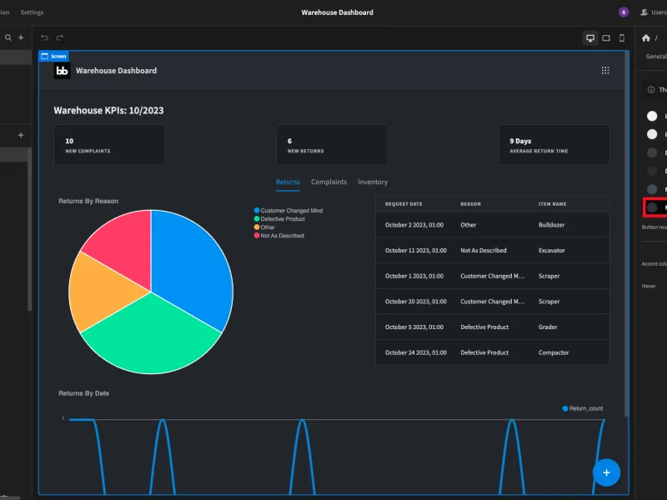Click the home icon in right panel

(646, 37)
